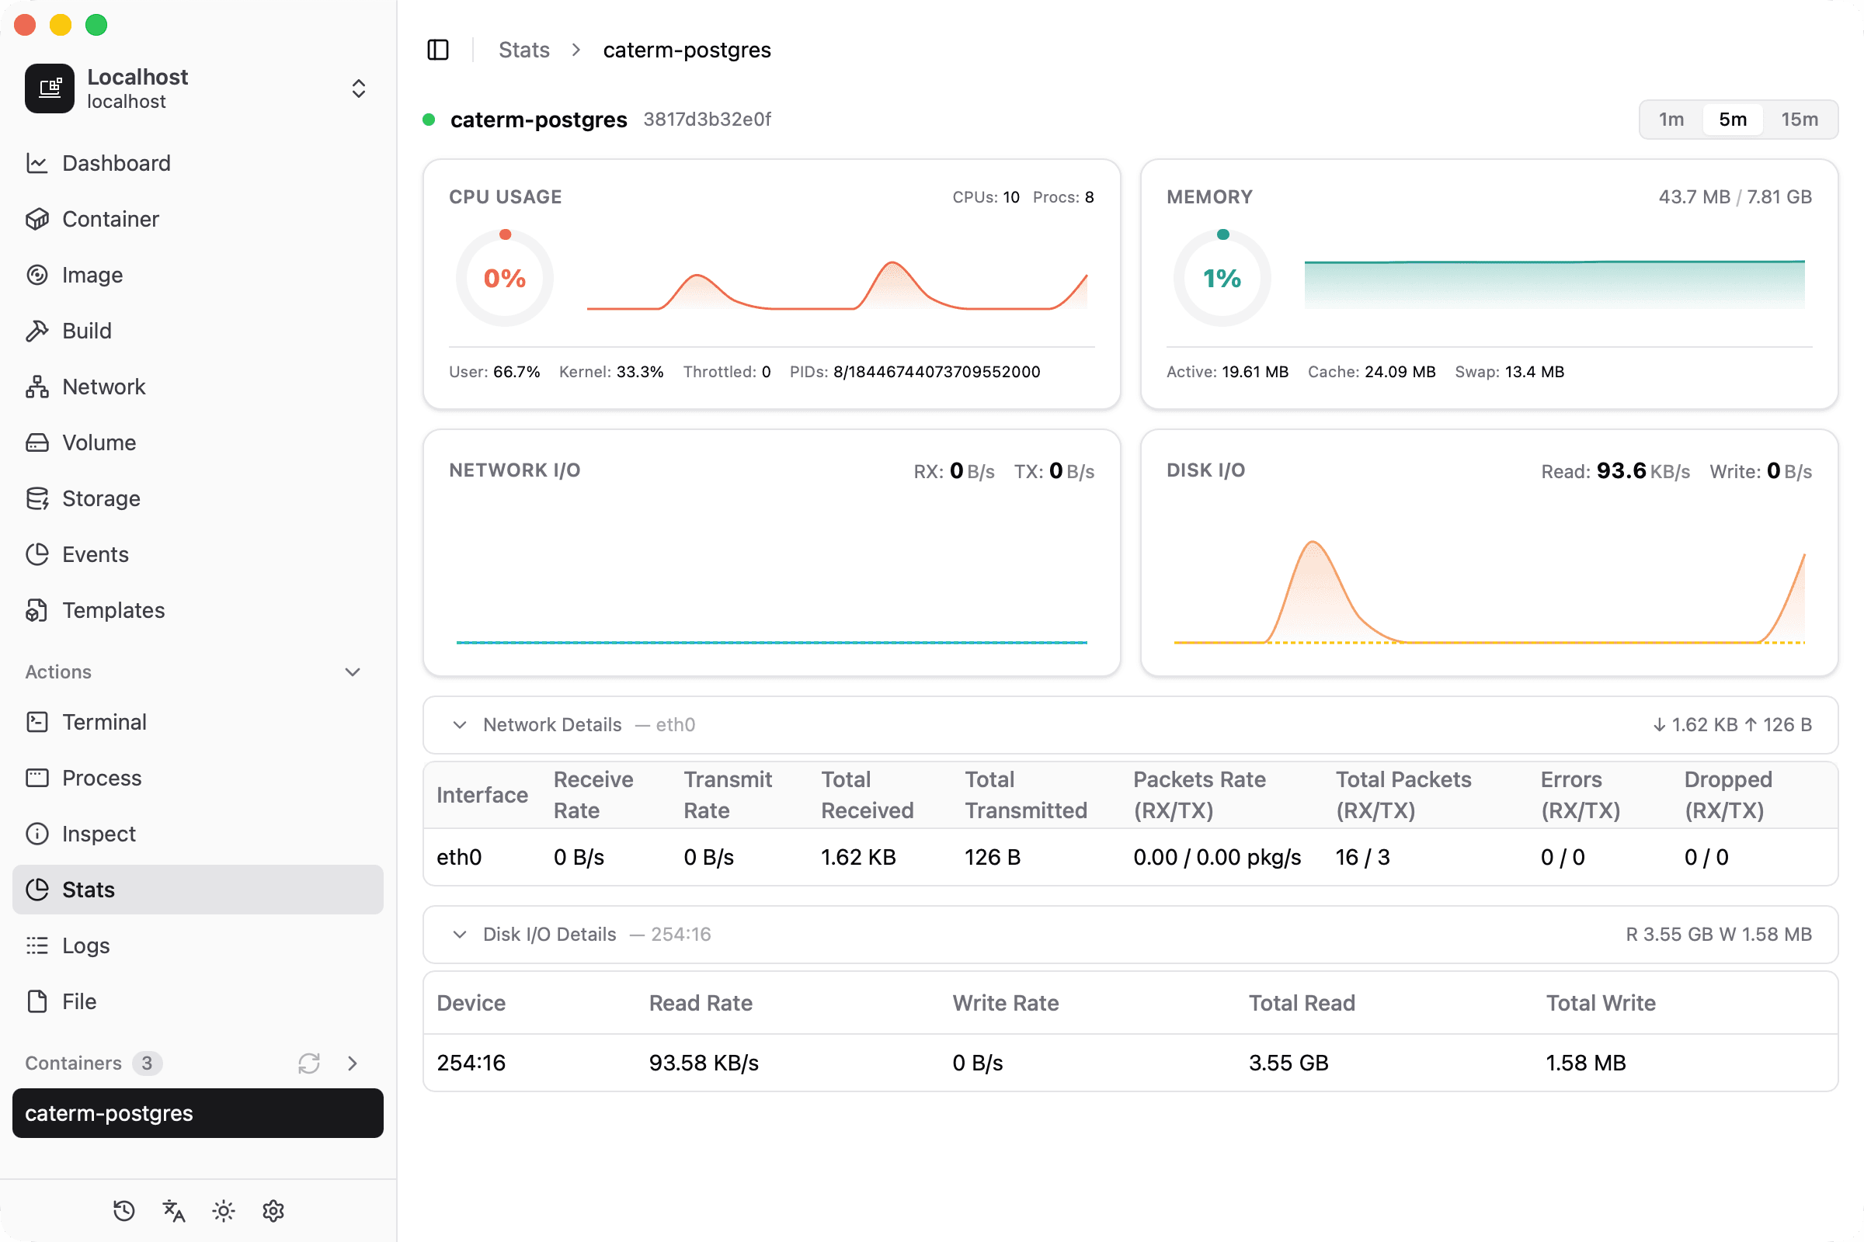Select the 15m time range
This screenshot has width=1864, height=1242.
coord(1800,119)
